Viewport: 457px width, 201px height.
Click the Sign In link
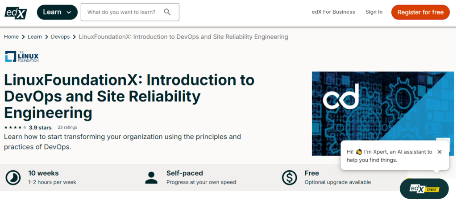(x=374, y=12)
